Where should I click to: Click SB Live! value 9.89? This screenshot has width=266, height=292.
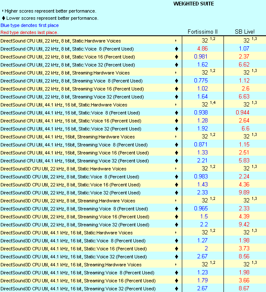(244, 193)
